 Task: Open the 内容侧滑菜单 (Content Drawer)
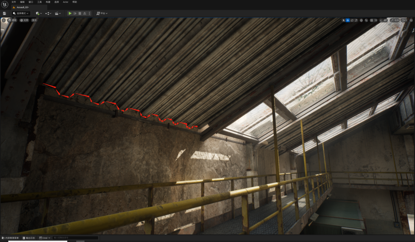click(x=10, y=238)
